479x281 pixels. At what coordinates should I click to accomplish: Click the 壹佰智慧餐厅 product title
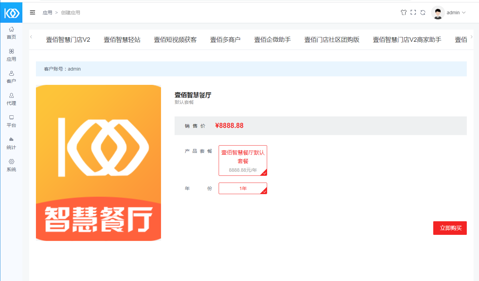click(x=193, y=95)
